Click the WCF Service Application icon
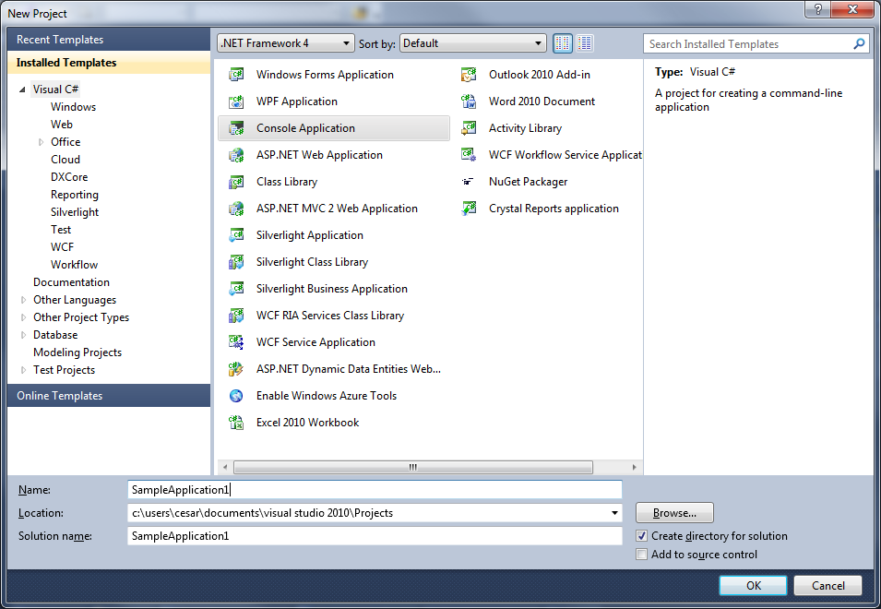The width and height of the screenshot is (881, 609). [236, 342]
